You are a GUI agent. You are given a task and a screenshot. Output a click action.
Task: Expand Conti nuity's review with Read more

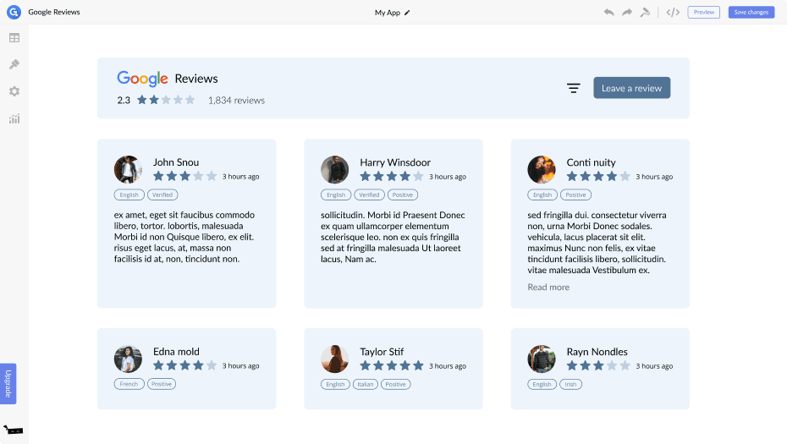(548, 288)
